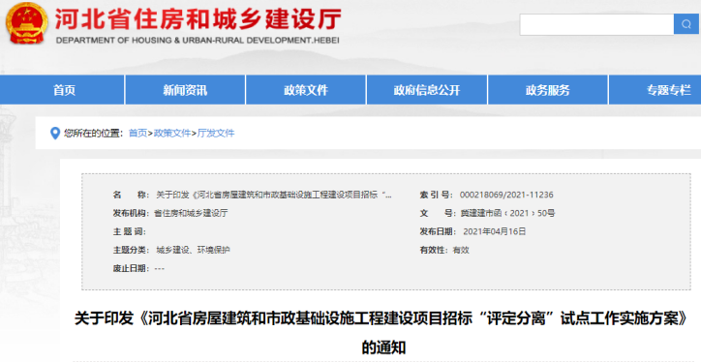Open the 政务服务 navigation tab
Viewport: 701px width, 362px height.
548,90
